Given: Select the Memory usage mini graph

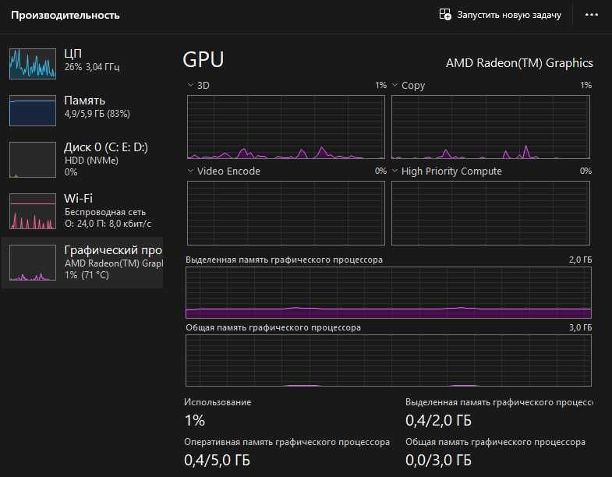Looking at the screenshot, I should (x=33, y=111).
